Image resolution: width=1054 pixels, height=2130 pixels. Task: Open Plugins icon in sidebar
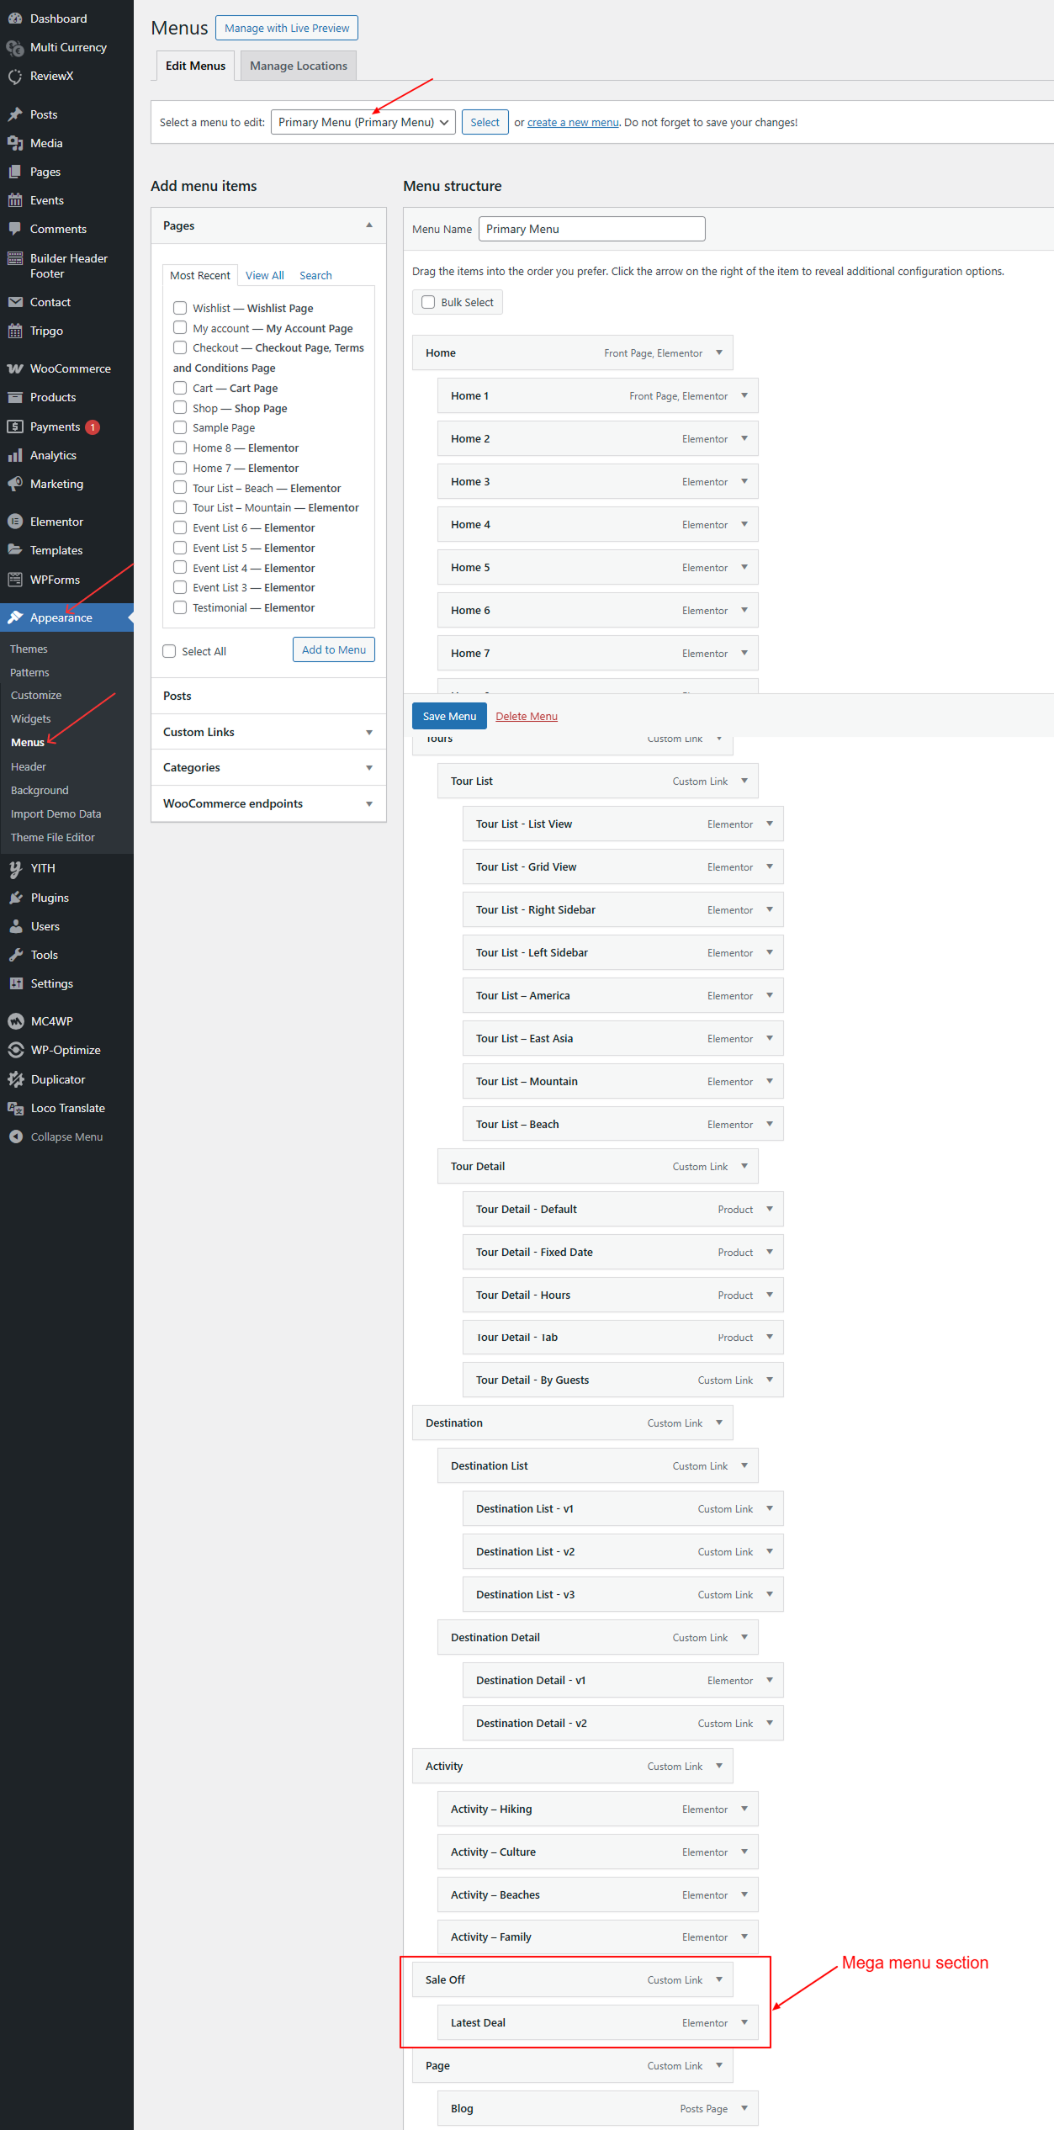click(15, 898)
